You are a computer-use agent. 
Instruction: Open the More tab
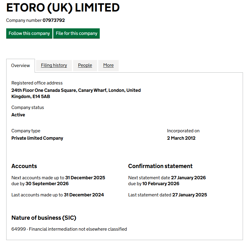108,65
